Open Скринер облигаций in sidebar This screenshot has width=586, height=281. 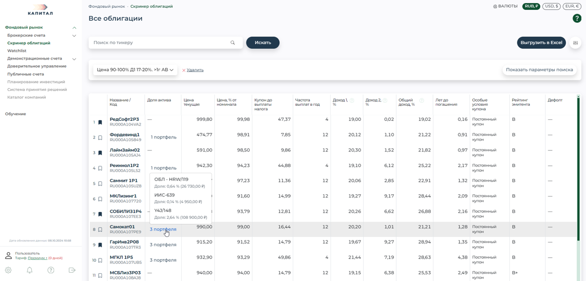point(29,43)
